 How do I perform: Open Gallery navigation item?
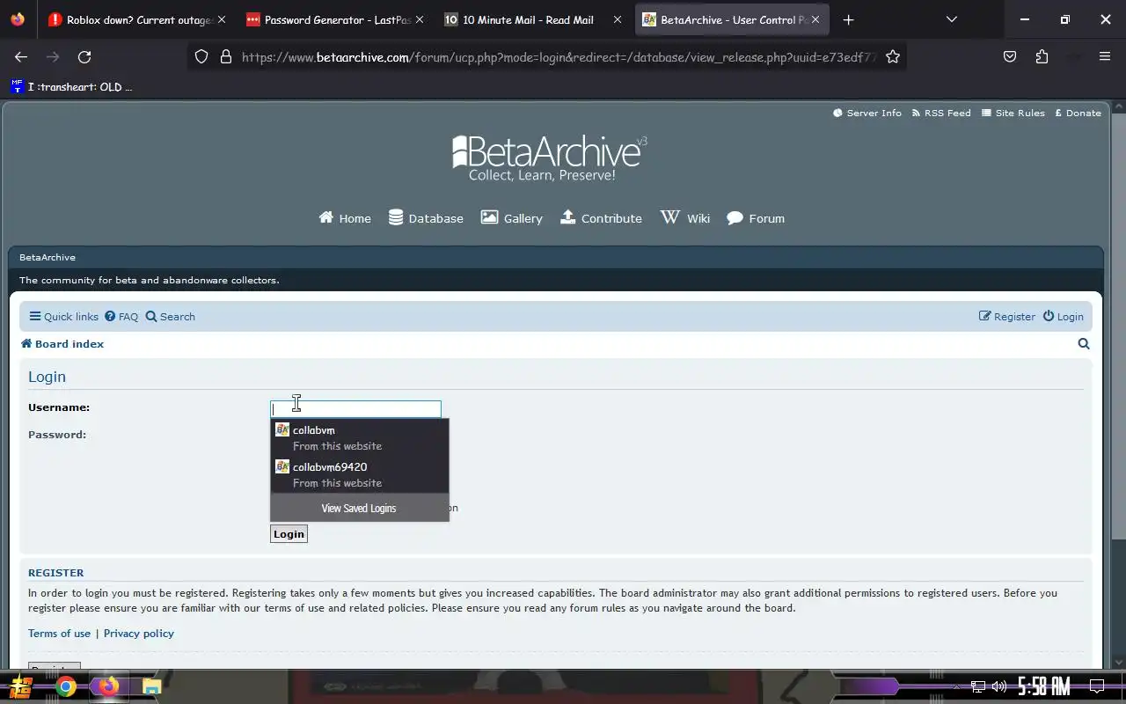[x=511, y=218]
